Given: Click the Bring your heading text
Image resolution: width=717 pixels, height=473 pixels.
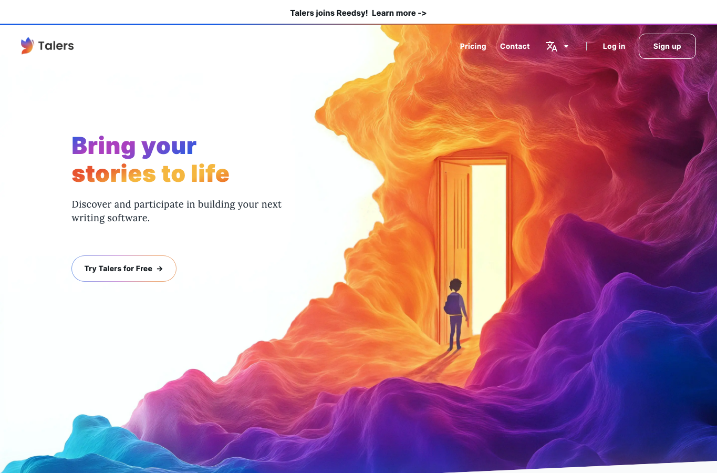Looking at the screenshot, I should coord(134,146).
